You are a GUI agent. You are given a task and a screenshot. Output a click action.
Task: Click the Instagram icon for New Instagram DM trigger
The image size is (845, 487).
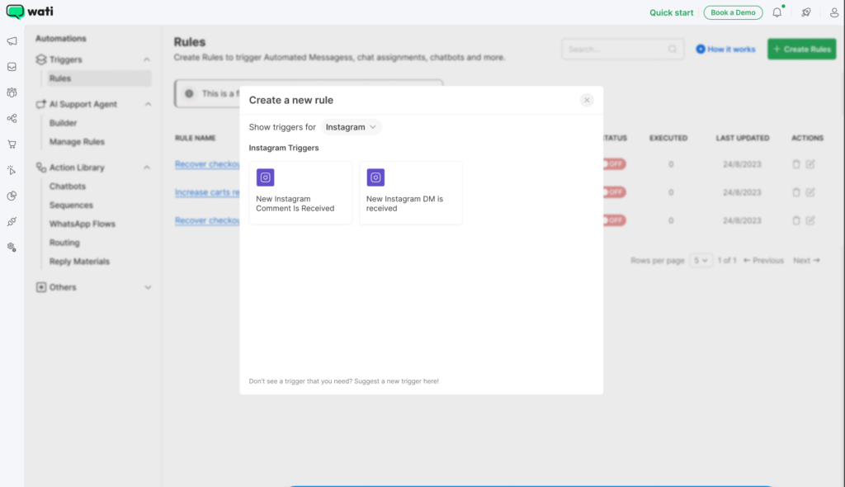pos(375,177)
